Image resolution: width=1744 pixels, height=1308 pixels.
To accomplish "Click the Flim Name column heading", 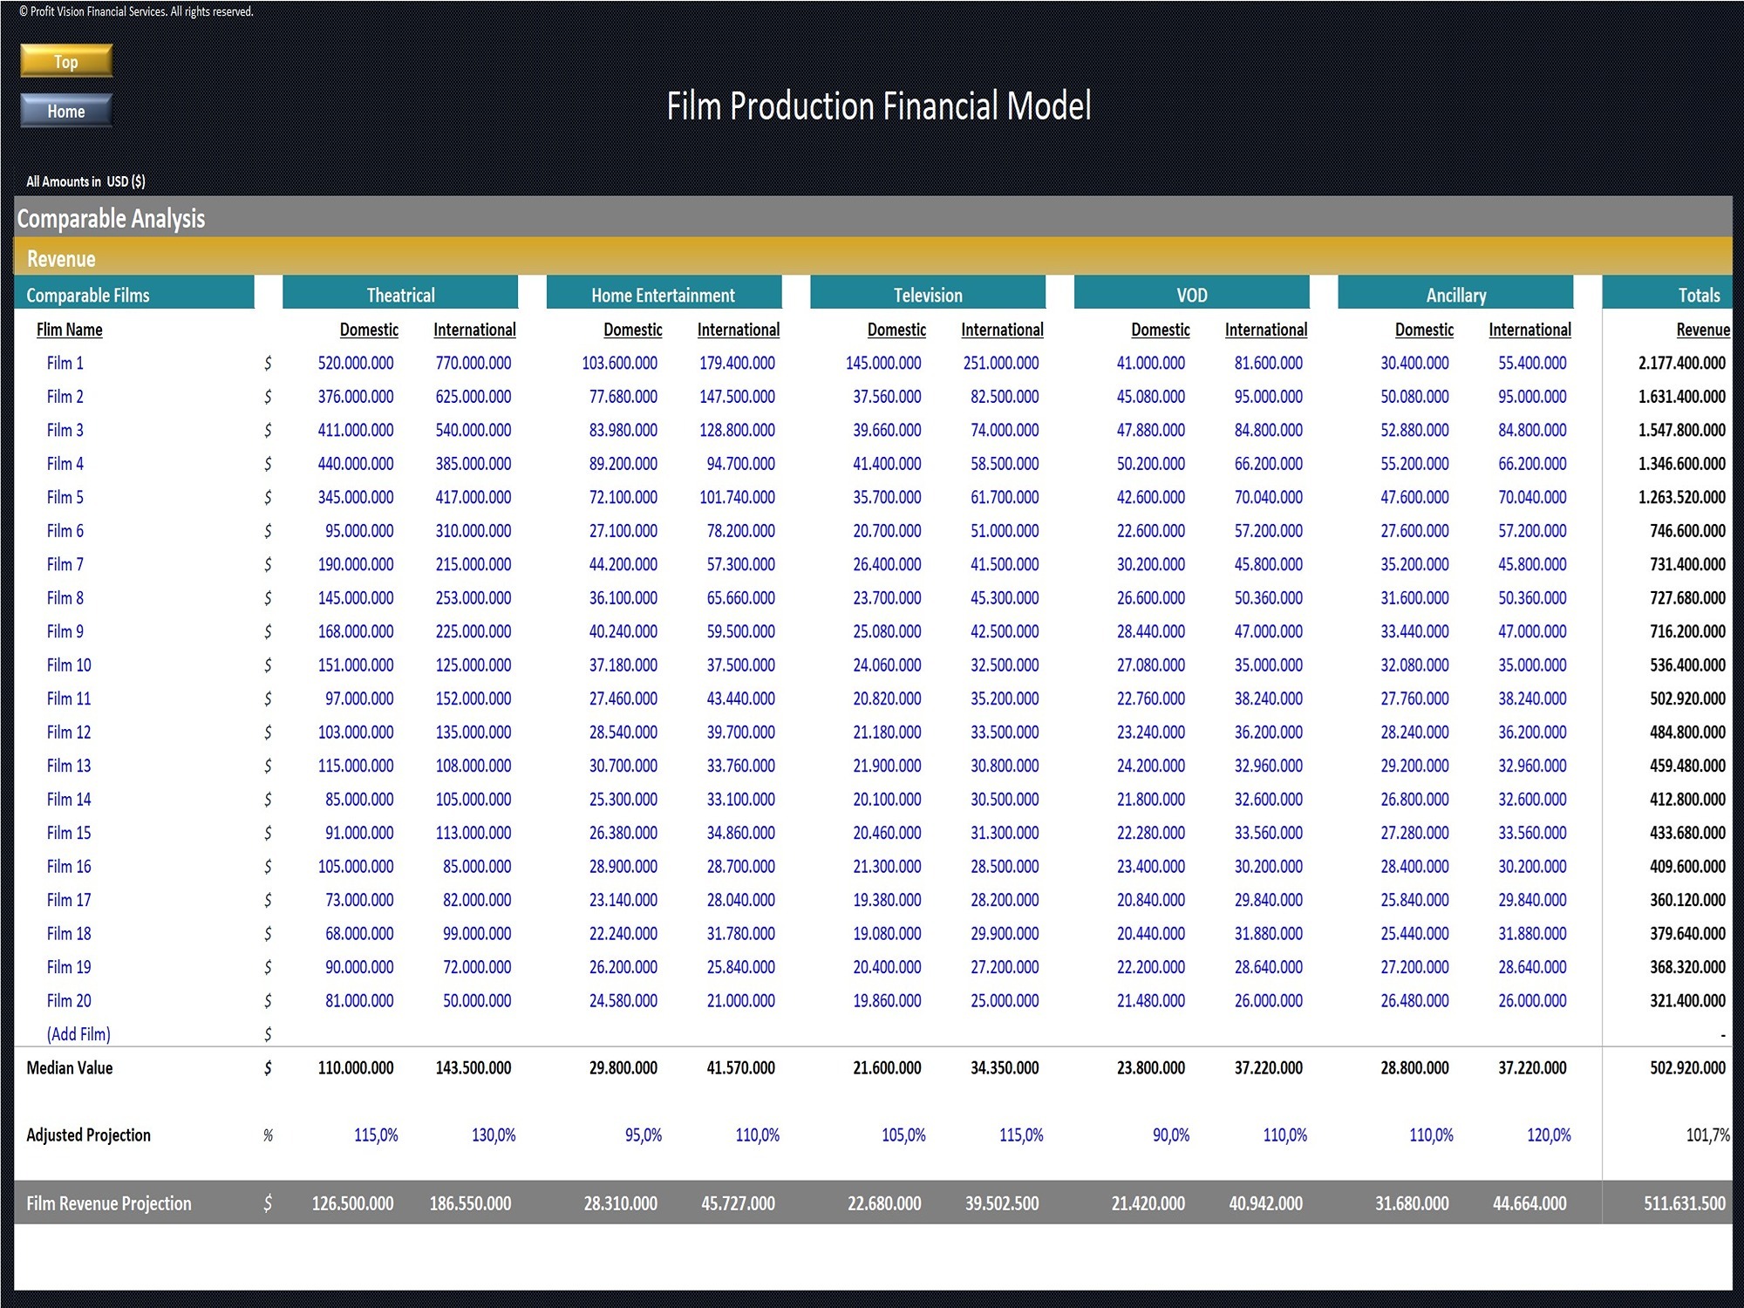I will click(72, 330).
